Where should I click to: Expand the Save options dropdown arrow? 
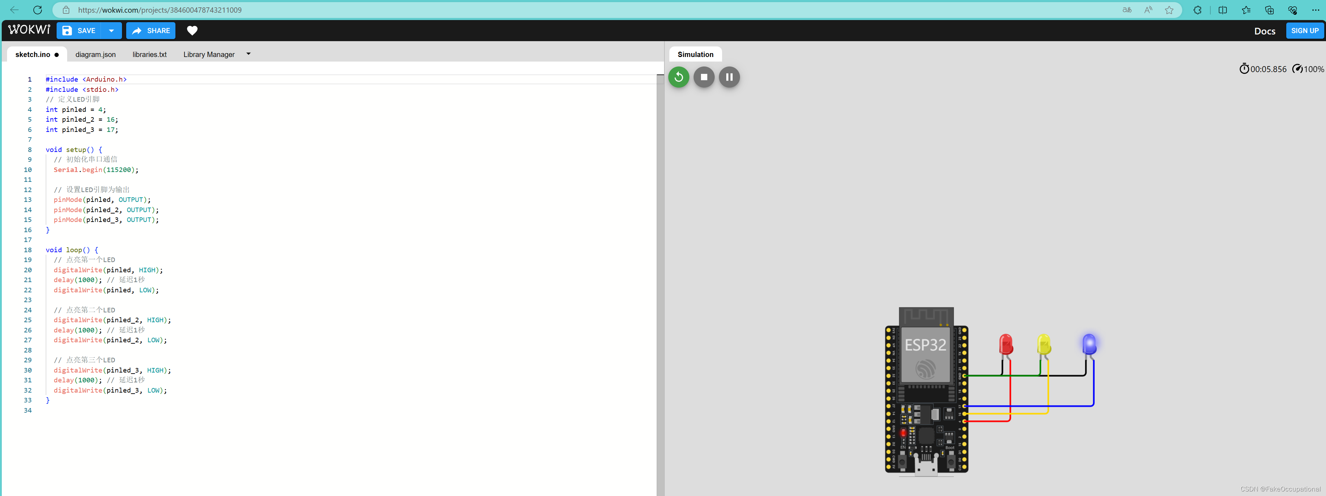coord(111,30)
